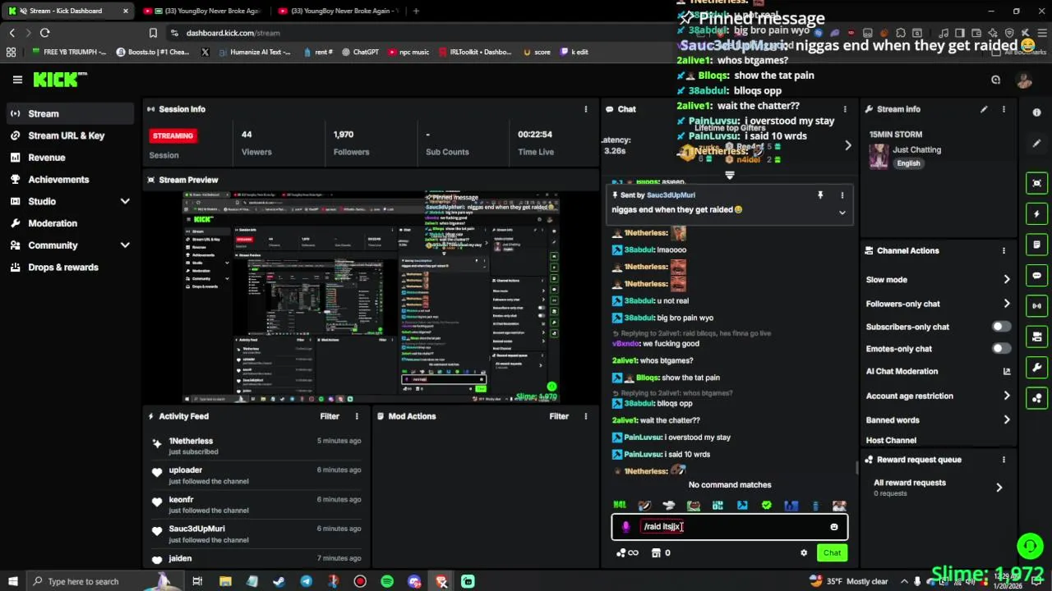
Task: Open Steam from the taskbar
Action: point(279,581)
